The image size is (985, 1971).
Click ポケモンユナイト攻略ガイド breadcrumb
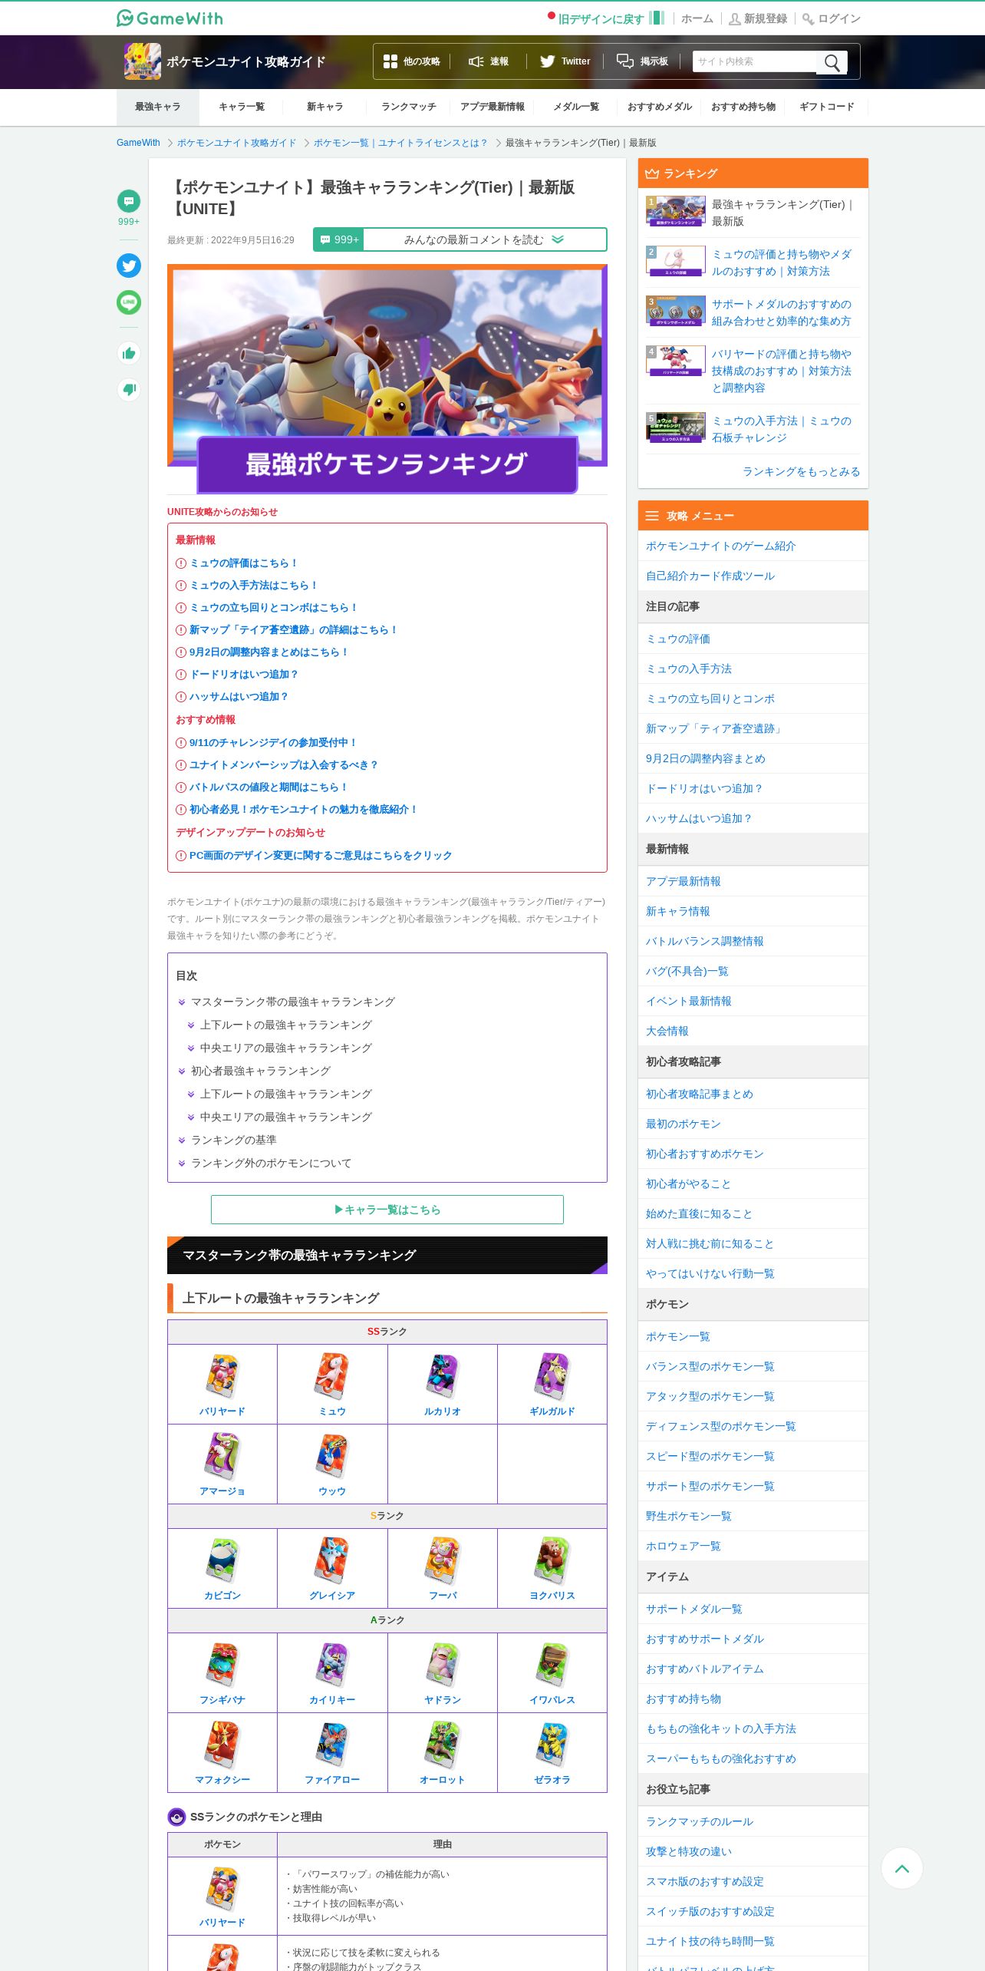(x=236, y=143)
